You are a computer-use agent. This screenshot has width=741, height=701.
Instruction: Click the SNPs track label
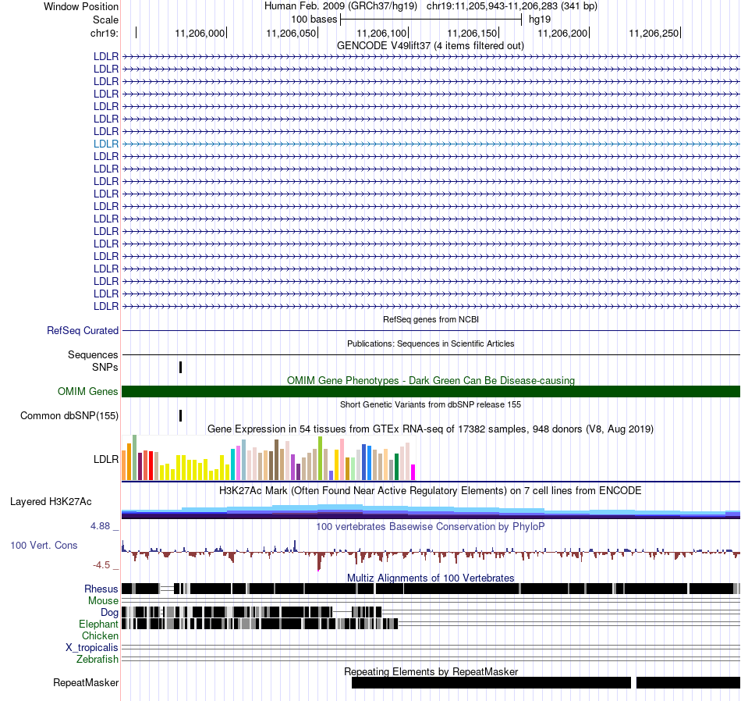[x=105, y=367]
